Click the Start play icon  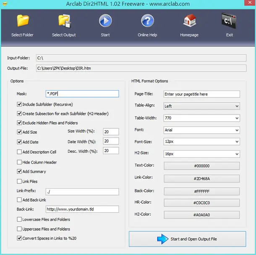coord(105,21)
